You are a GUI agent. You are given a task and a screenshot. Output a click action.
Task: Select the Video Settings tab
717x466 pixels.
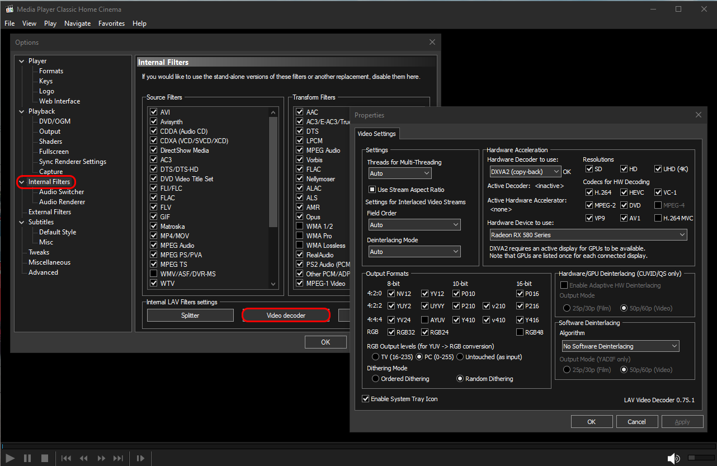pos(376,134)
